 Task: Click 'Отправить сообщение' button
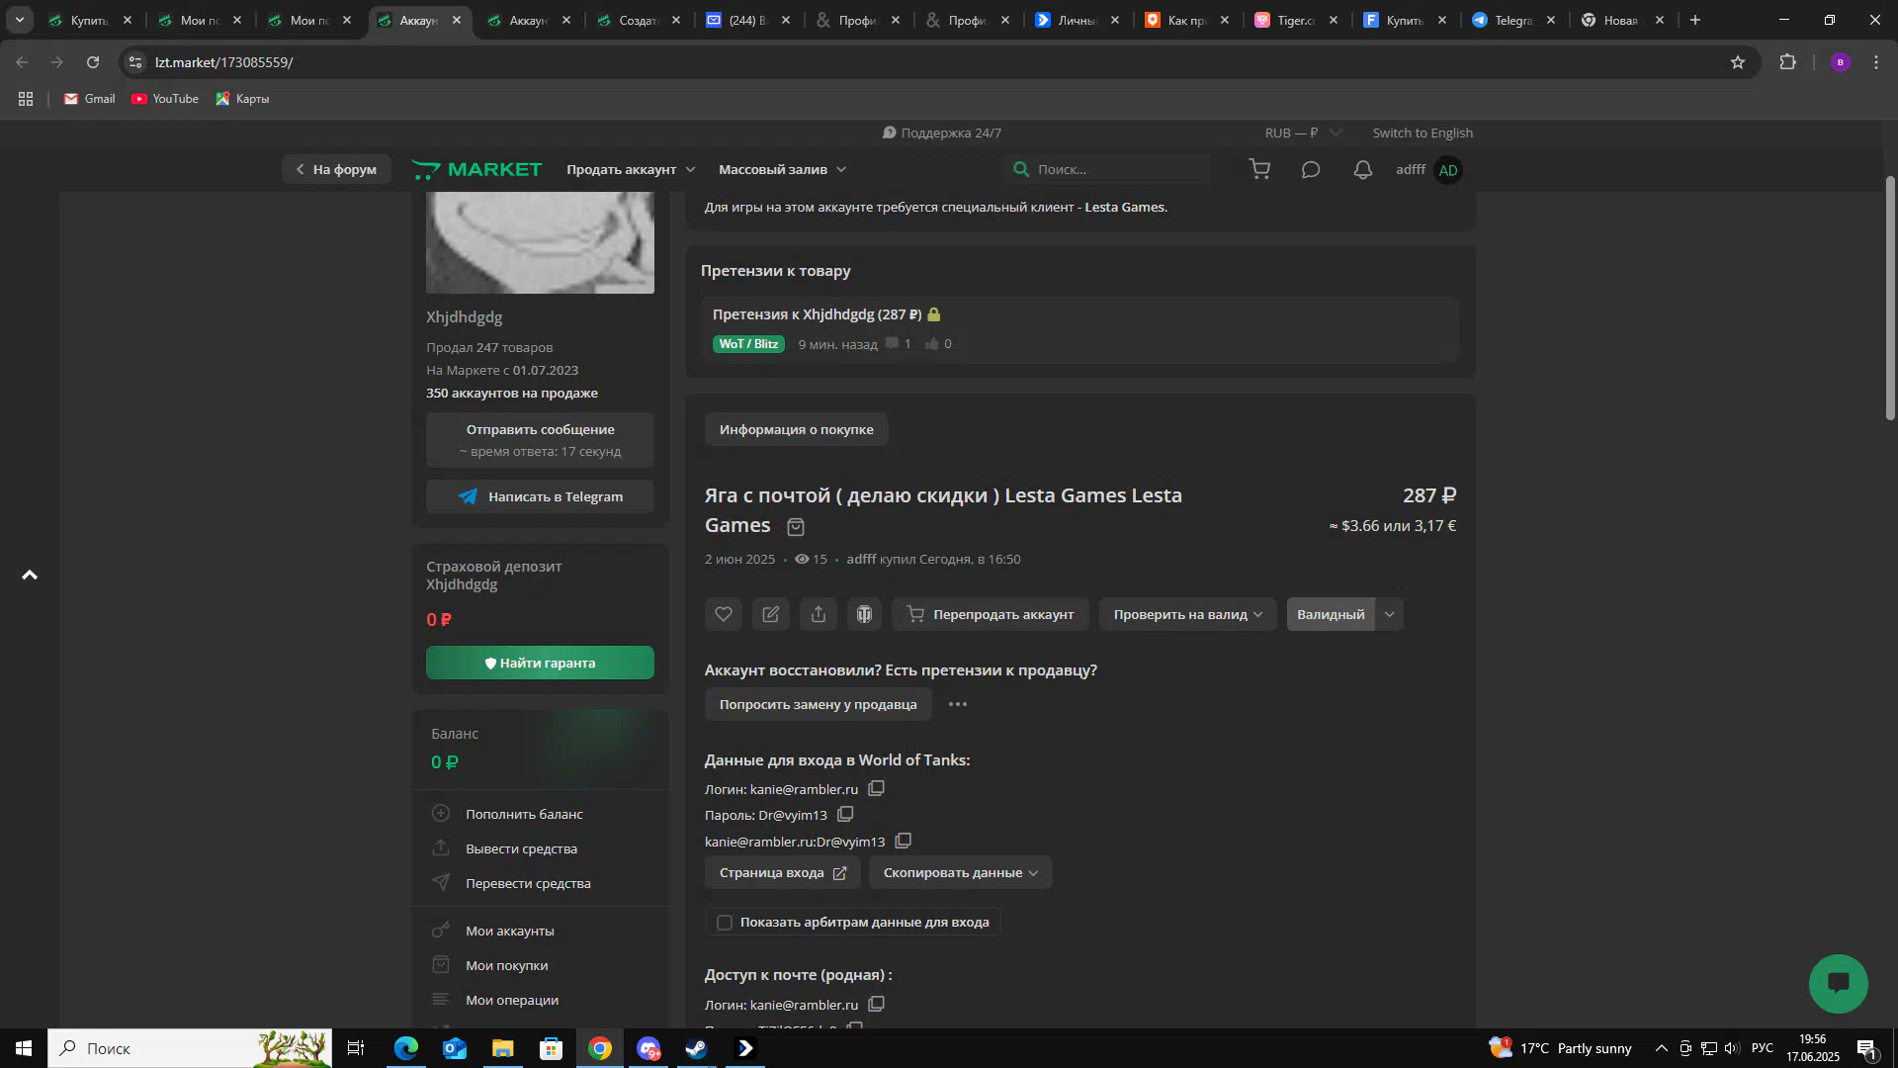click(540, 439)
